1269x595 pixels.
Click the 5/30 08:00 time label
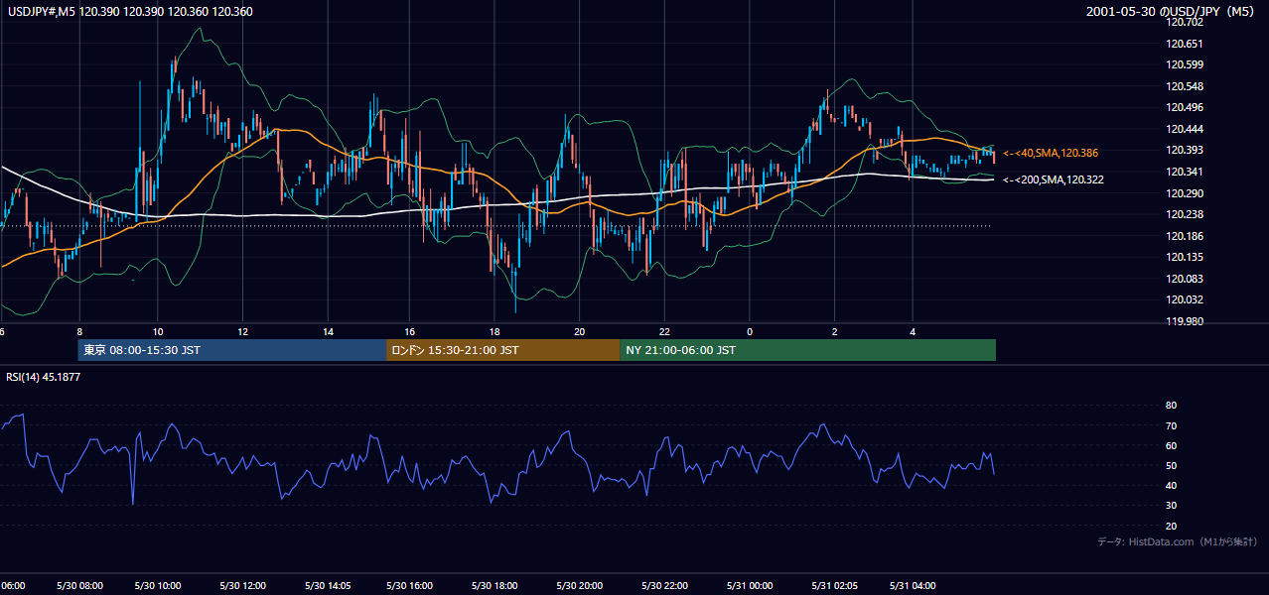[77, 586]
